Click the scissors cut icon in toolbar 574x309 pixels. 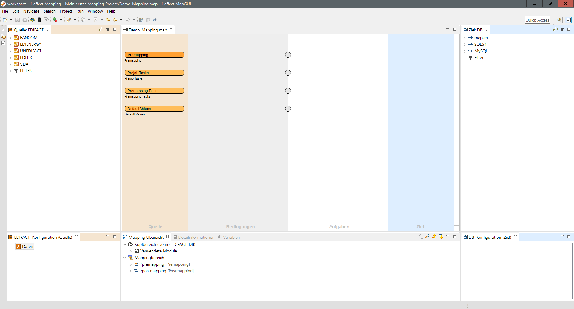155,20
